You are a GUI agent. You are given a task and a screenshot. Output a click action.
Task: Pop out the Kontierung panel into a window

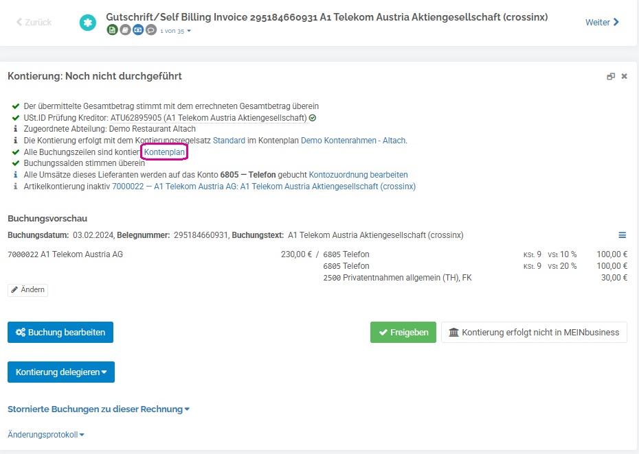tap(610, 77)
